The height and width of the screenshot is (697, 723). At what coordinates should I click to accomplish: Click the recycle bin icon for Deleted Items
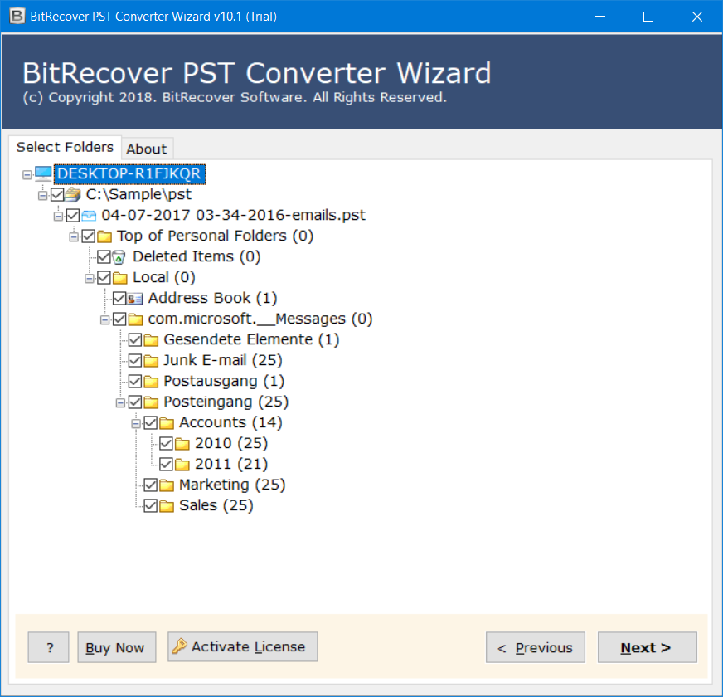[119, 257]
